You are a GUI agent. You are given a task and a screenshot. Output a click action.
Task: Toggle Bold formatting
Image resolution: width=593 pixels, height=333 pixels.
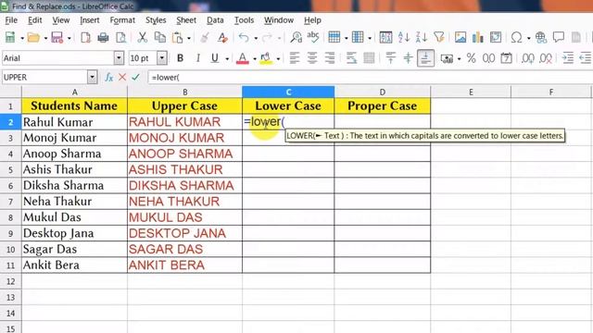[180, 58]
